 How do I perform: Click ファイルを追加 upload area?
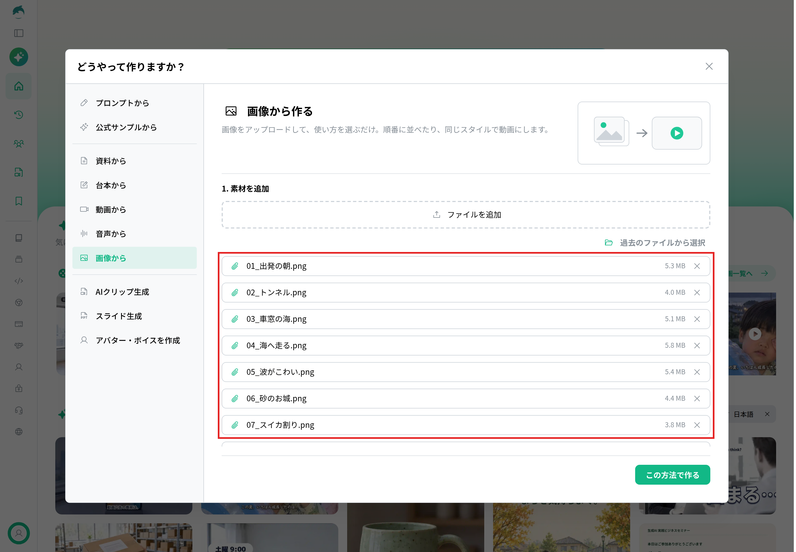(466, 215)
